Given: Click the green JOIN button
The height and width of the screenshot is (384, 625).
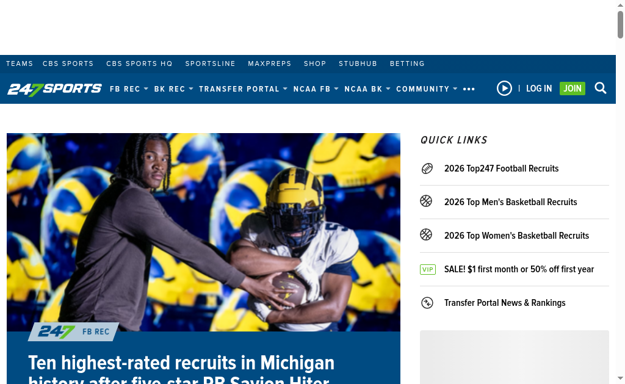Looking at the screenshot, I should (573, 89).
